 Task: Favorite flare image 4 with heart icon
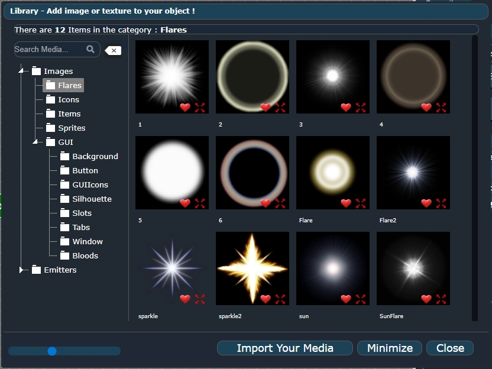(x=426, y=107)
